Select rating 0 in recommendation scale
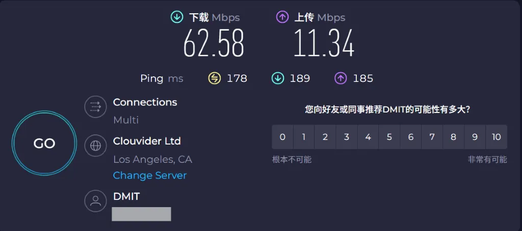Screen dimensions: 522x231 [282, 137]
